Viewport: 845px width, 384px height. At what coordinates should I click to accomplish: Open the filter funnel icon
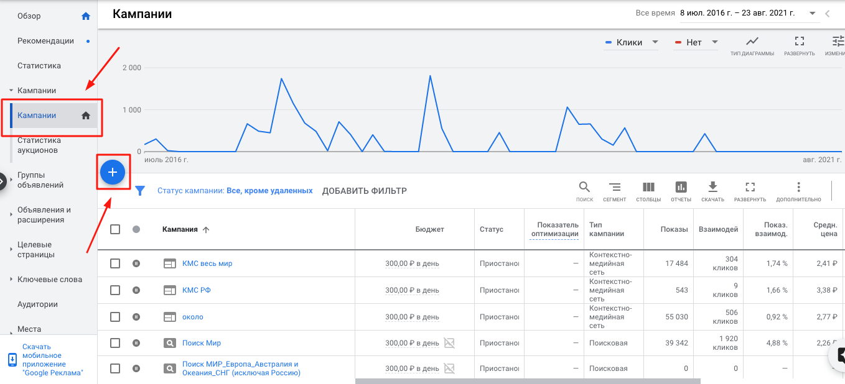pyautogui.click(x=140, y=191)
